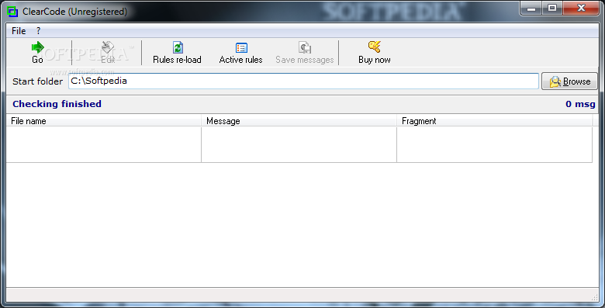This screenshot has width=605, height=308.
Task: Click the Buy now key icon
Action: [x=375, y=47]
